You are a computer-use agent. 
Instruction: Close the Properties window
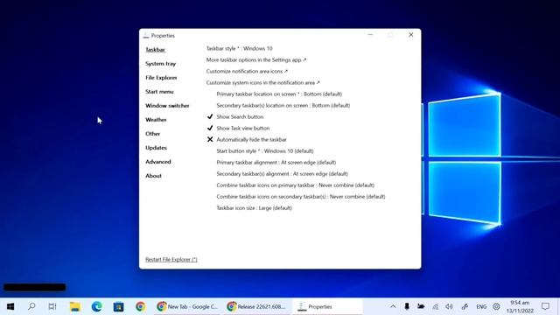tap(411, 35)
